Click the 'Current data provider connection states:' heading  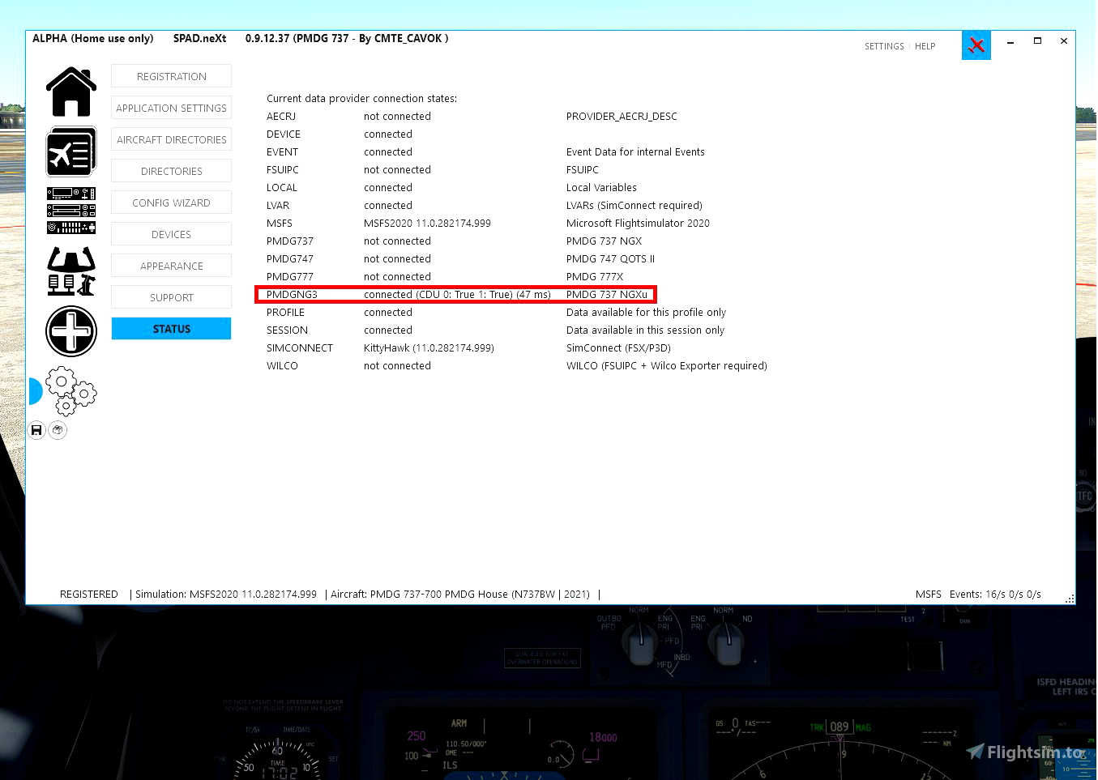click(361, 99)
